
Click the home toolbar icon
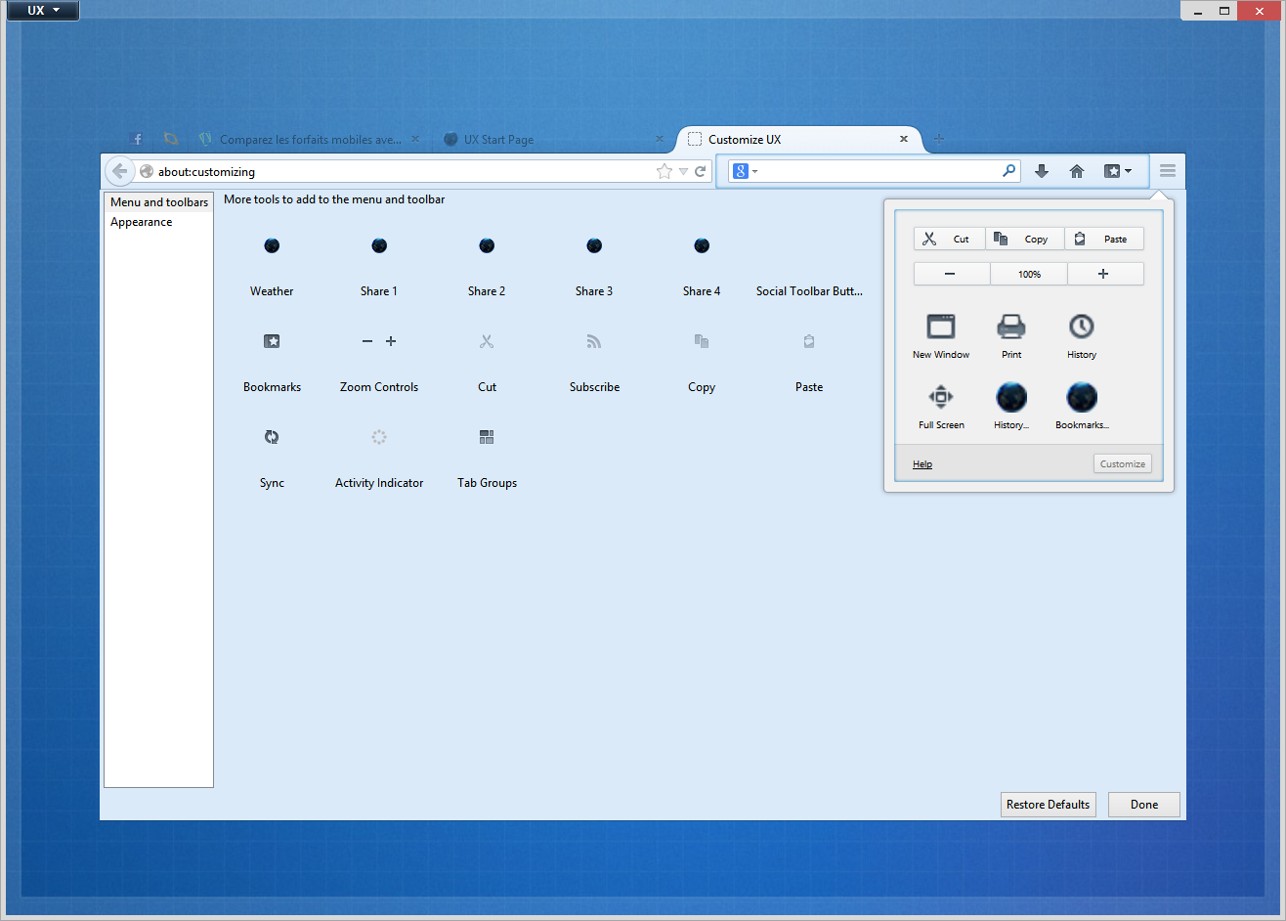[x=1077, y=171]
